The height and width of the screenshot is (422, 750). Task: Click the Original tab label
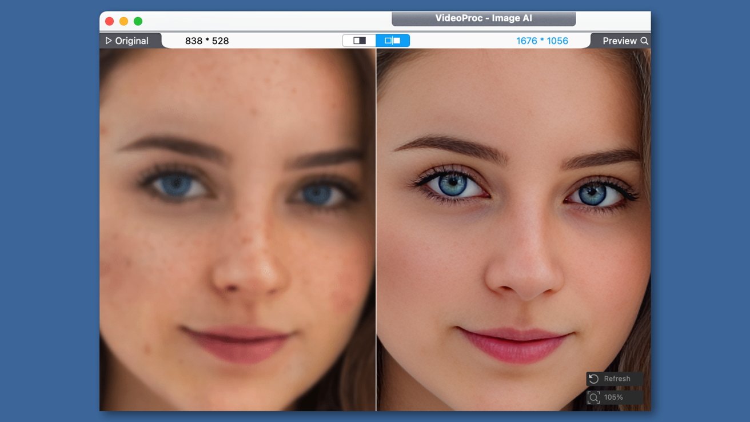[131, 41]
